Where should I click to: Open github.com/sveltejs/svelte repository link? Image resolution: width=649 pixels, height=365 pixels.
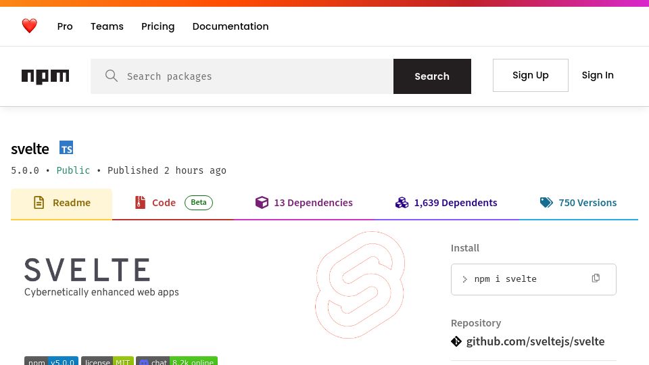pyautogui.click(x=535, y=341)
